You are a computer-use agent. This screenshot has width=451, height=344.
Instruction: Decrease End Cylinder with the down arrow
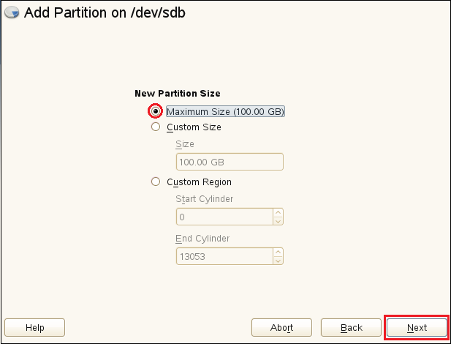[x=278, y=260]
